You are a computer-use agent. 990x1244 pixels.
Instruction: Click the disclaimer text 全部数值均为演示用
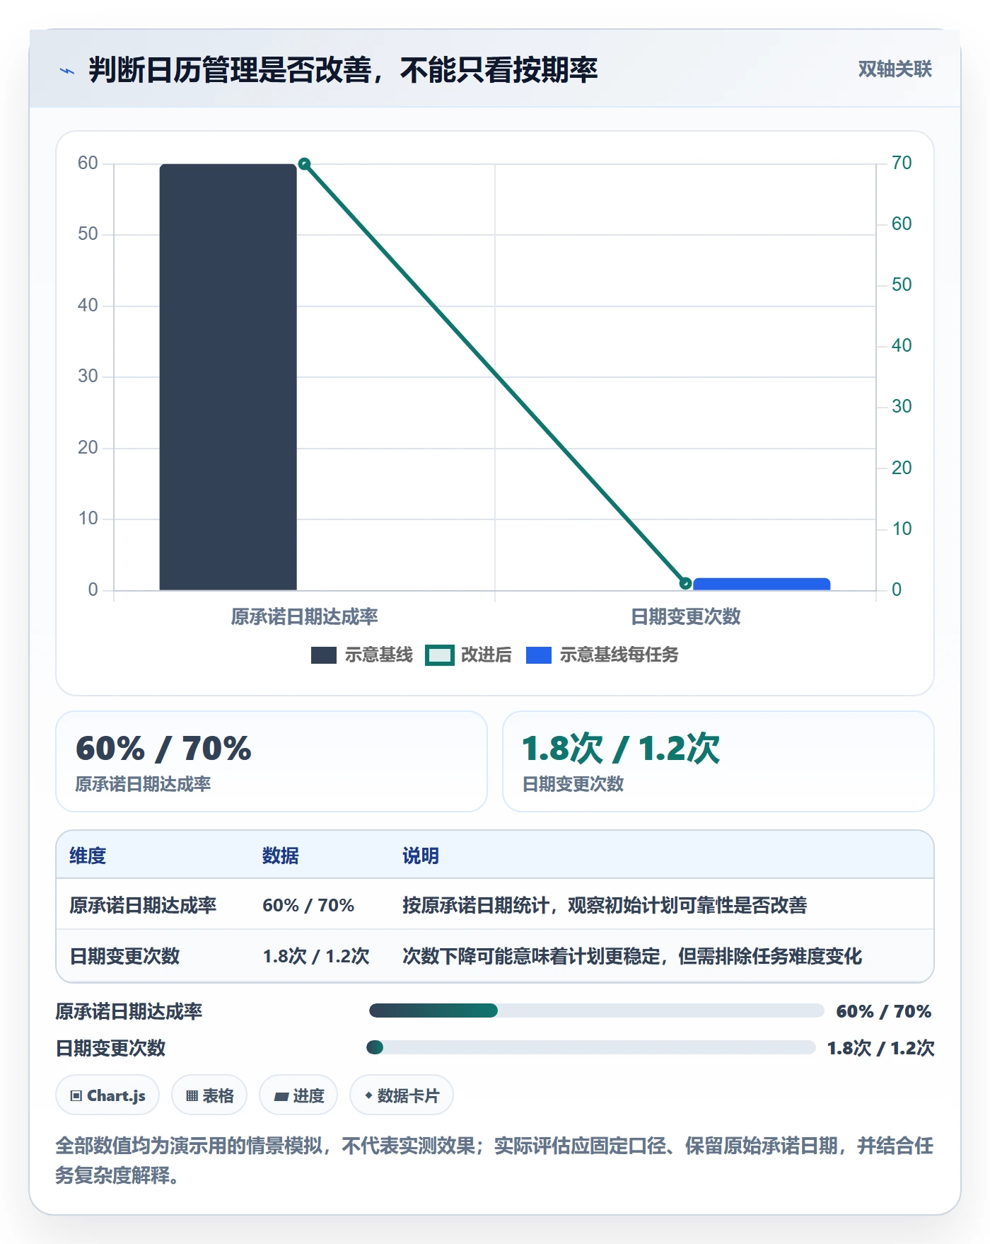point(494,1160)
